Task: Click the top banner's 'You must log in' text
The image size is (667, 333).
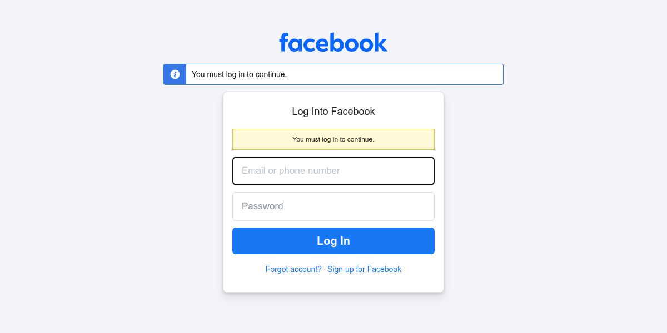Action: pyautogui.click(x=239, y=74)
